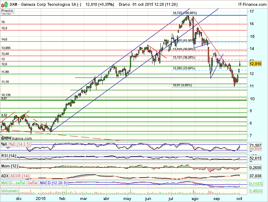Click the 2015 year marker on time axis

(x=41, y=199)
